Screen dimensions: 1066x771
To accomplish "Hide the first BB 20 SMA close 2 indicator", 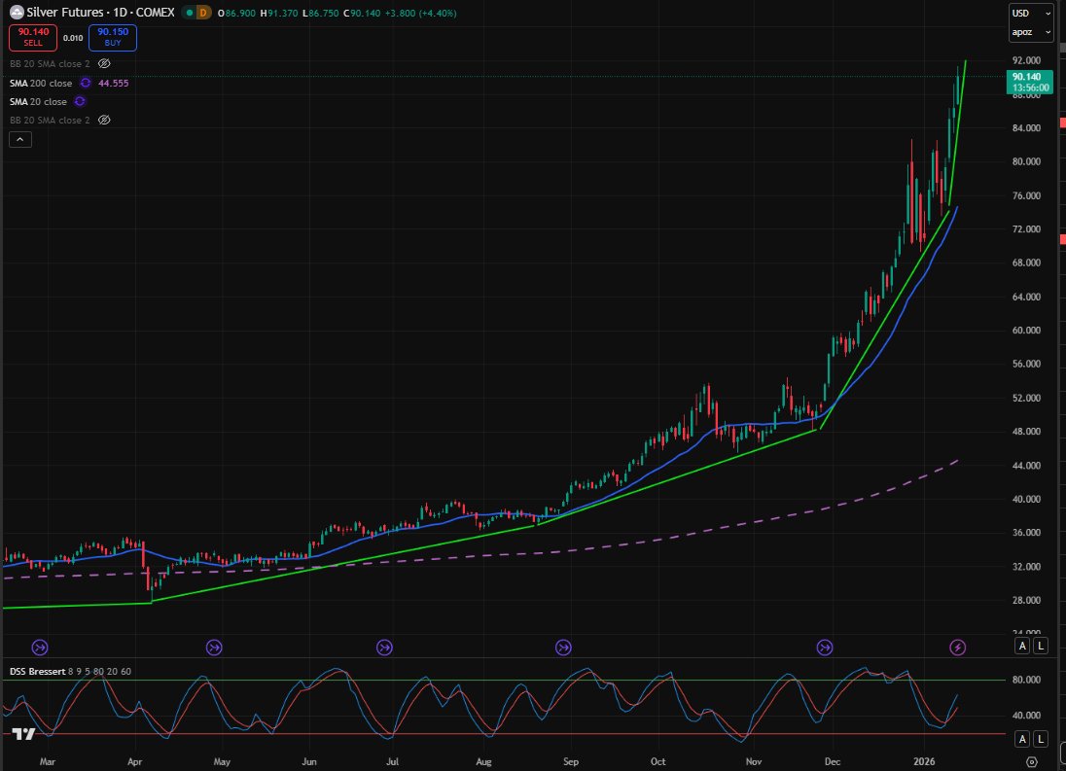I will click(104, 63).
